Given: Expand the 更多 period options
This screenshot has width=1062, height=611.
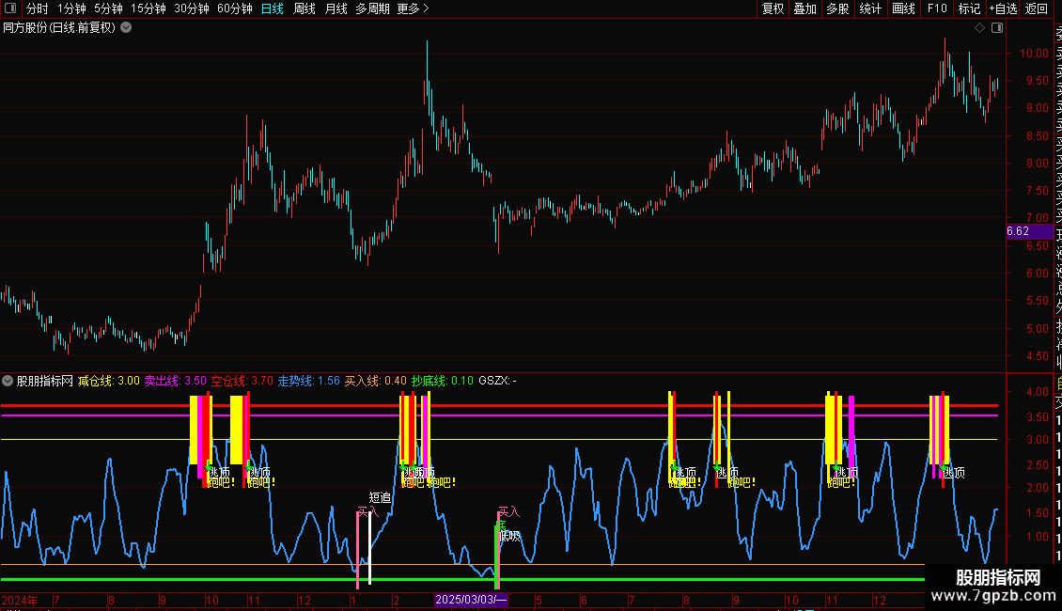Looking at the screenshot, I should click(413, 8).
